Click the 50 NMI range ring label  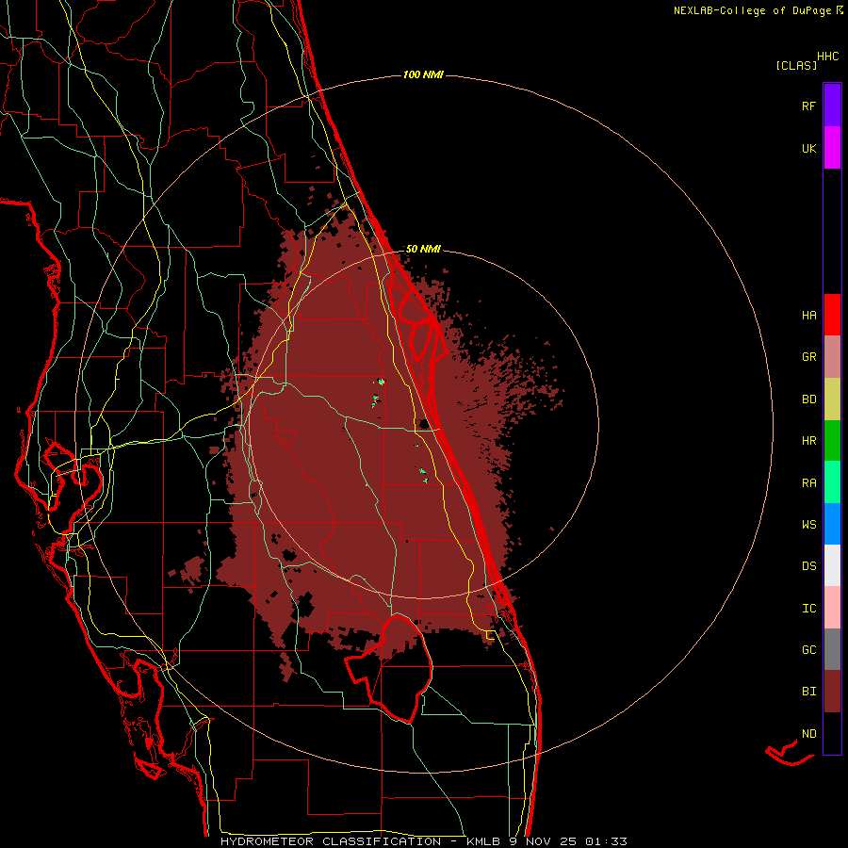pos(423,250)
